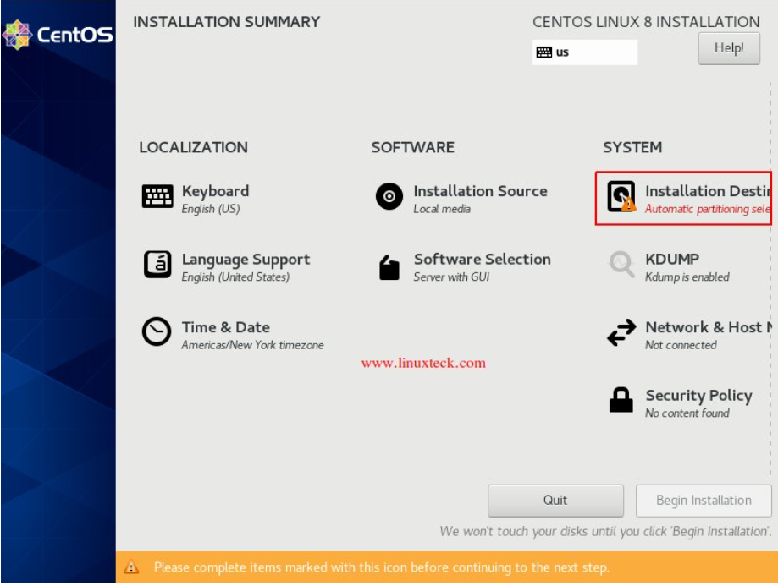The height and width of the screenshot is (586, 778).
Task: Open the Security Policy label
Action: point(698,396)
